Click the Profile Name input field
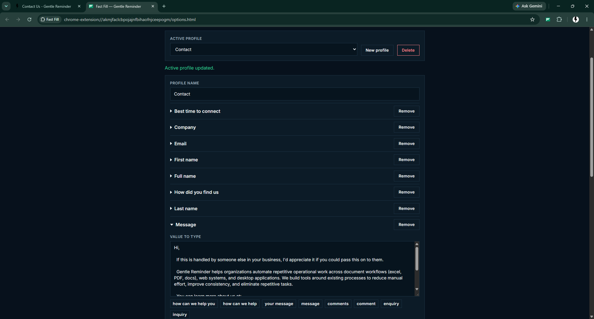Screen dimensions: 594x319 [x=295, y=94]
